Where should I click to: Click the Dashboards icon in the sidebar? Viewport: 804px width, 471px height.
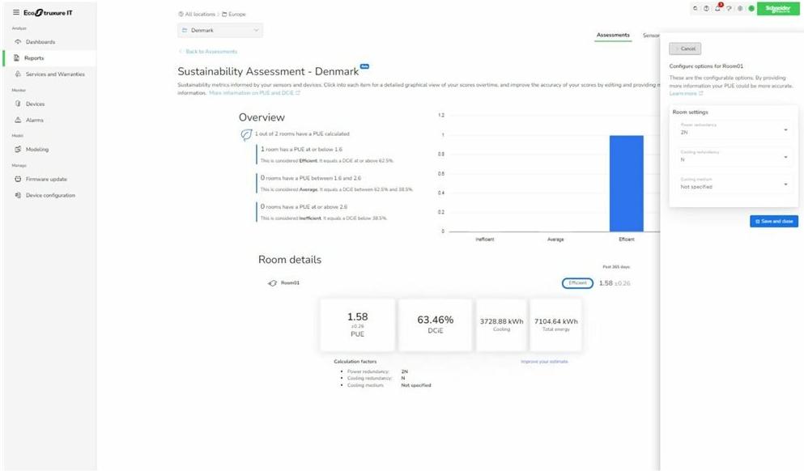coord(18,42)
